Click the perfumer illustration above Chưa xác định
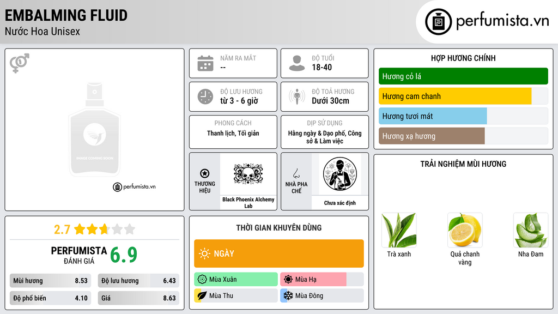 (340, 174)
